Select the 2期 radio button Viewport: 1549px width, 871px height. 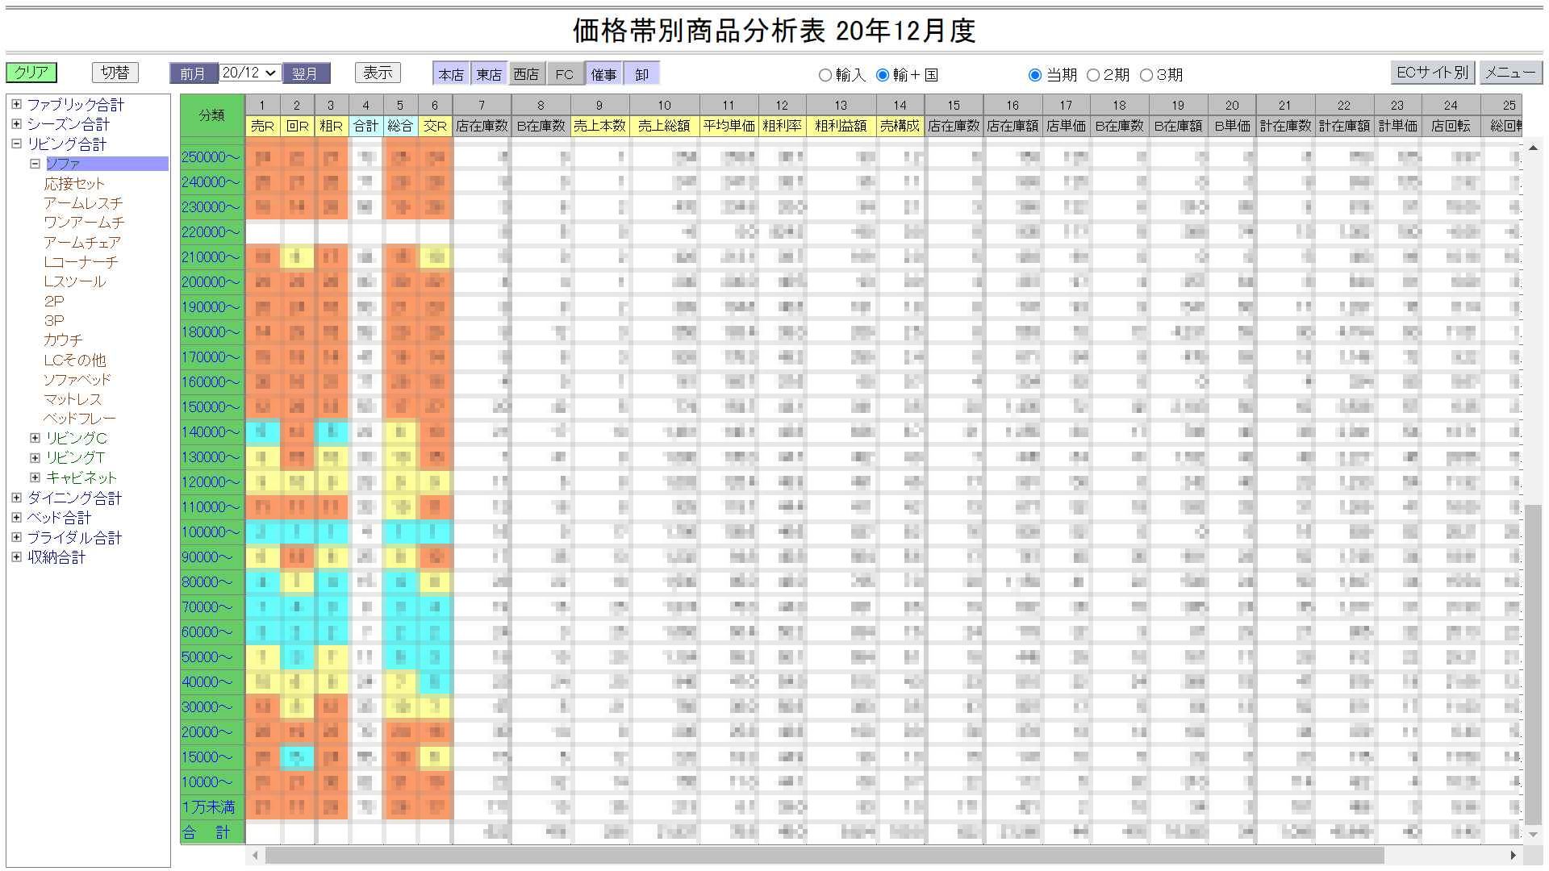pyautogui.click(x=1093, y=75)
